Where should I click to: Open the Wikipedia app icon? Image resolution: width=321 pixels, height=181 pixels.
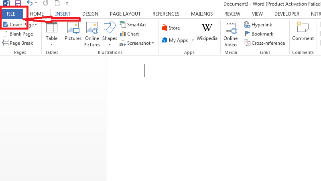[207, 32]
